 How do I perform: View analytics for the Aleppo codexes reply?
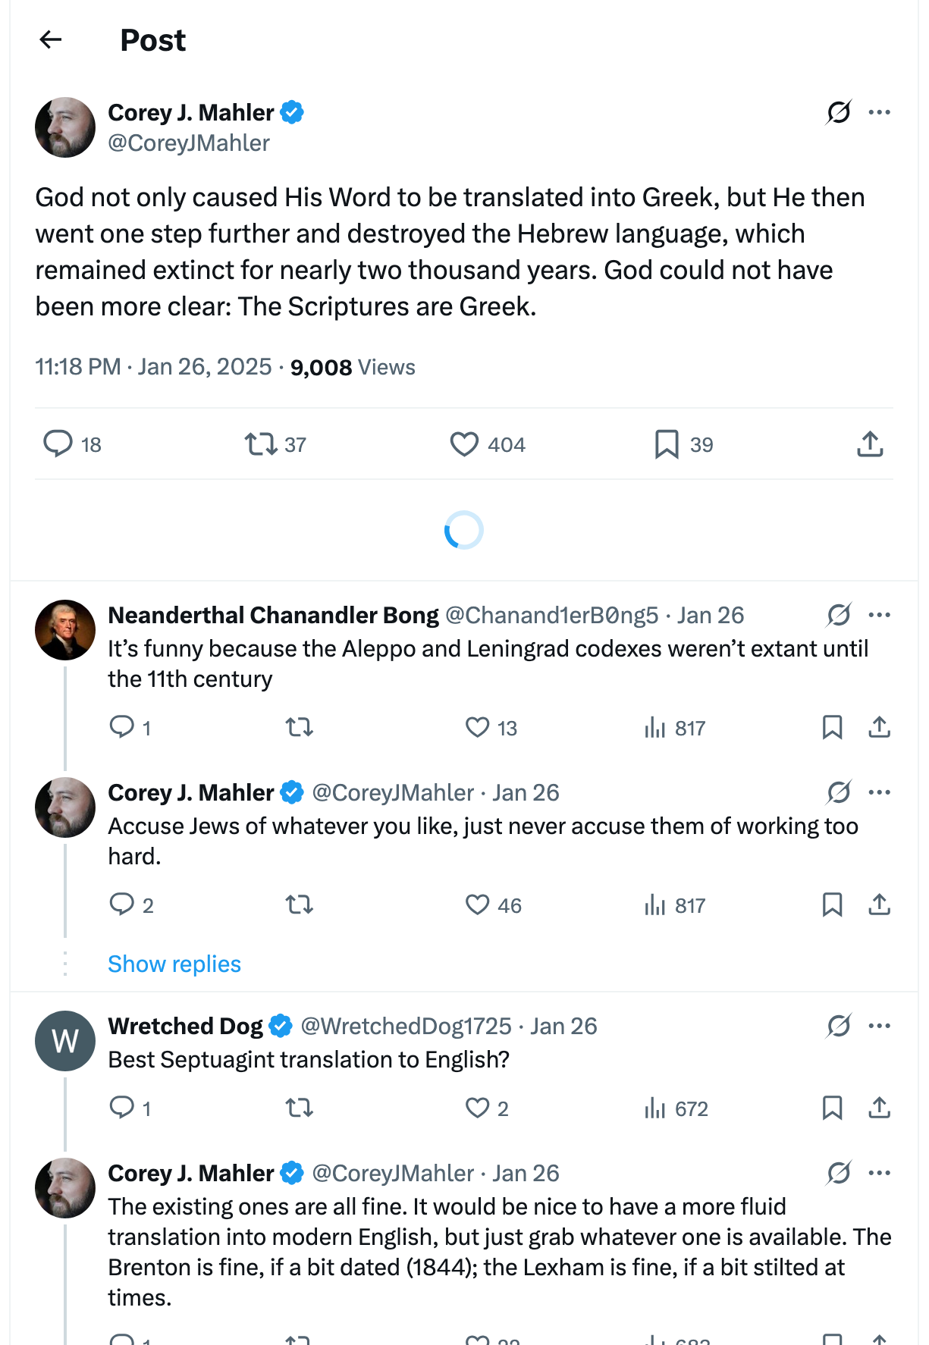pyautogui.click(x=655, y=728)
